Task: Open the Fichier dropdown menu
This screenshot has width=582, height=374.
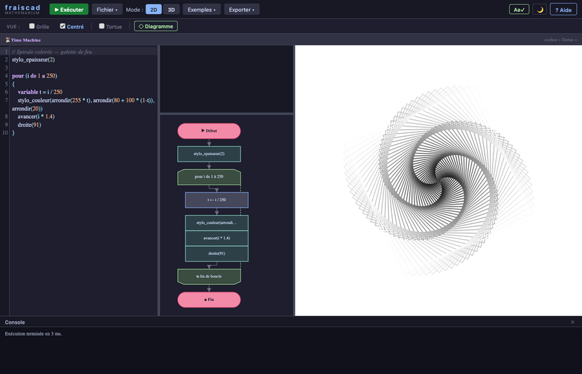Action: click(x=107, y=10)
